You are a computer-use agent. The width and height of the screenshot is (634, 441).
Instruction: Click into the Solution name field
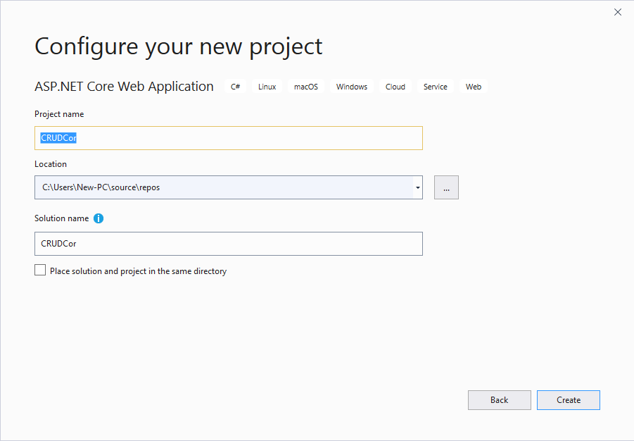[228, 244]
